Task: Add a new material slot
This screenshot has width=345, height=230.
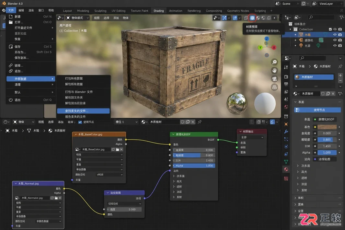Action: click(340, 75)
